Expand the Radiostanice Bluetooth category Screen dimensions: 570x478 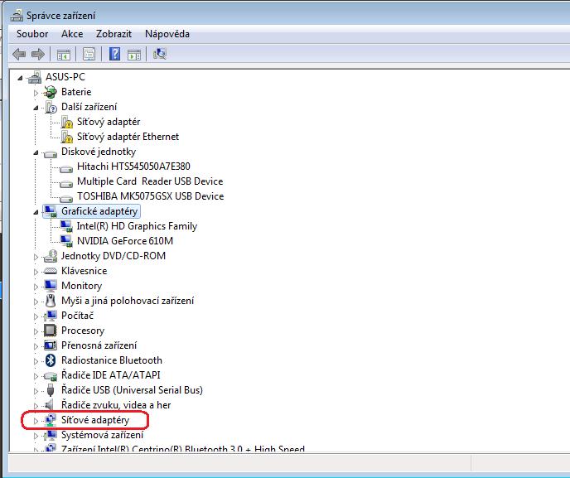36,361
